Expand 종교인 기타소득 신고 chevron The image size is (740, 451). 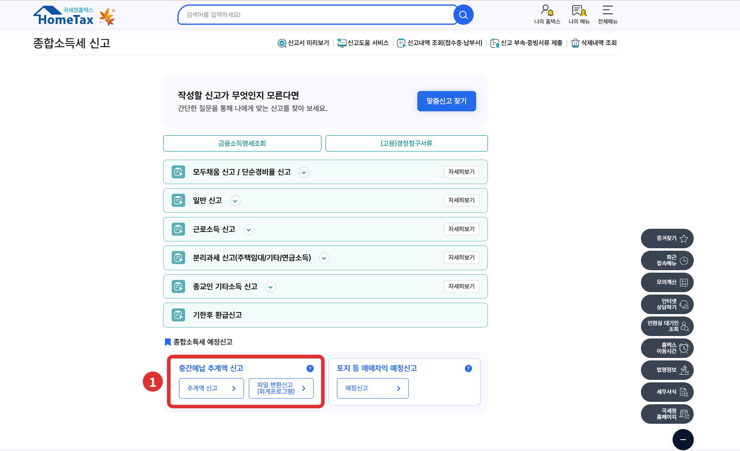(x=270, y=287)
